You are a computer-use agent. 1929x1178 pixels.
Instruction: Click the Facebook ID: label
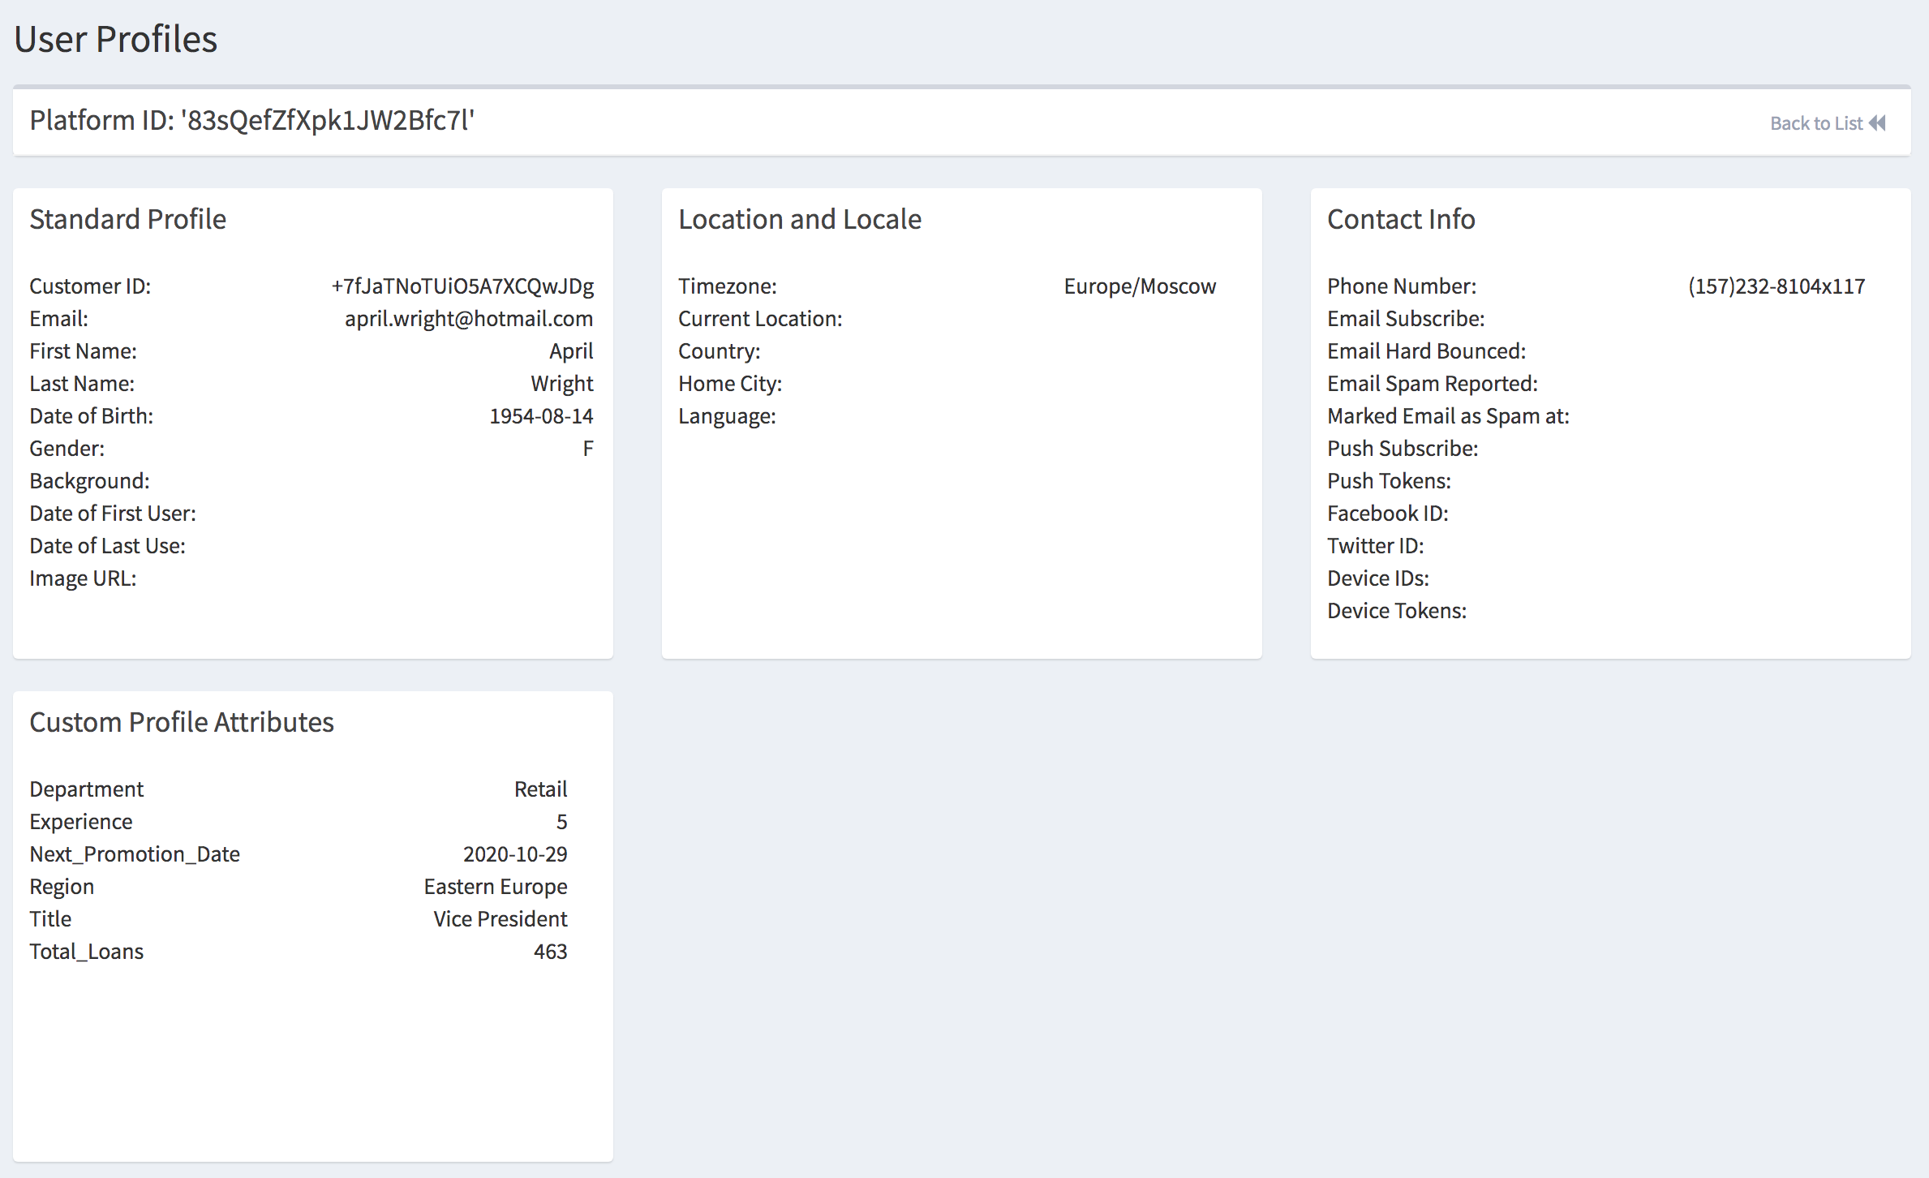point(1388,514)
